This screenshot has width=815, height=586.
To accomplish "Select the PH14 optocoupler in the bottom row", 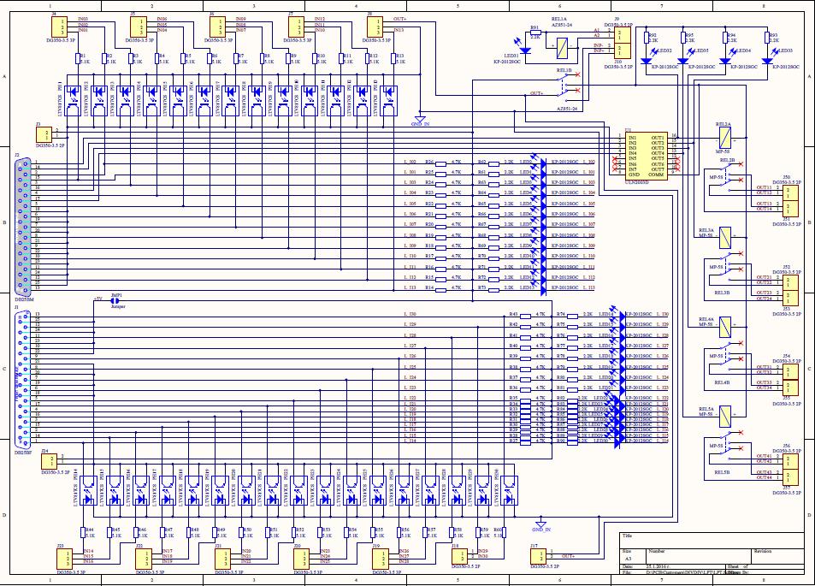I will click(x=87, y=491).
